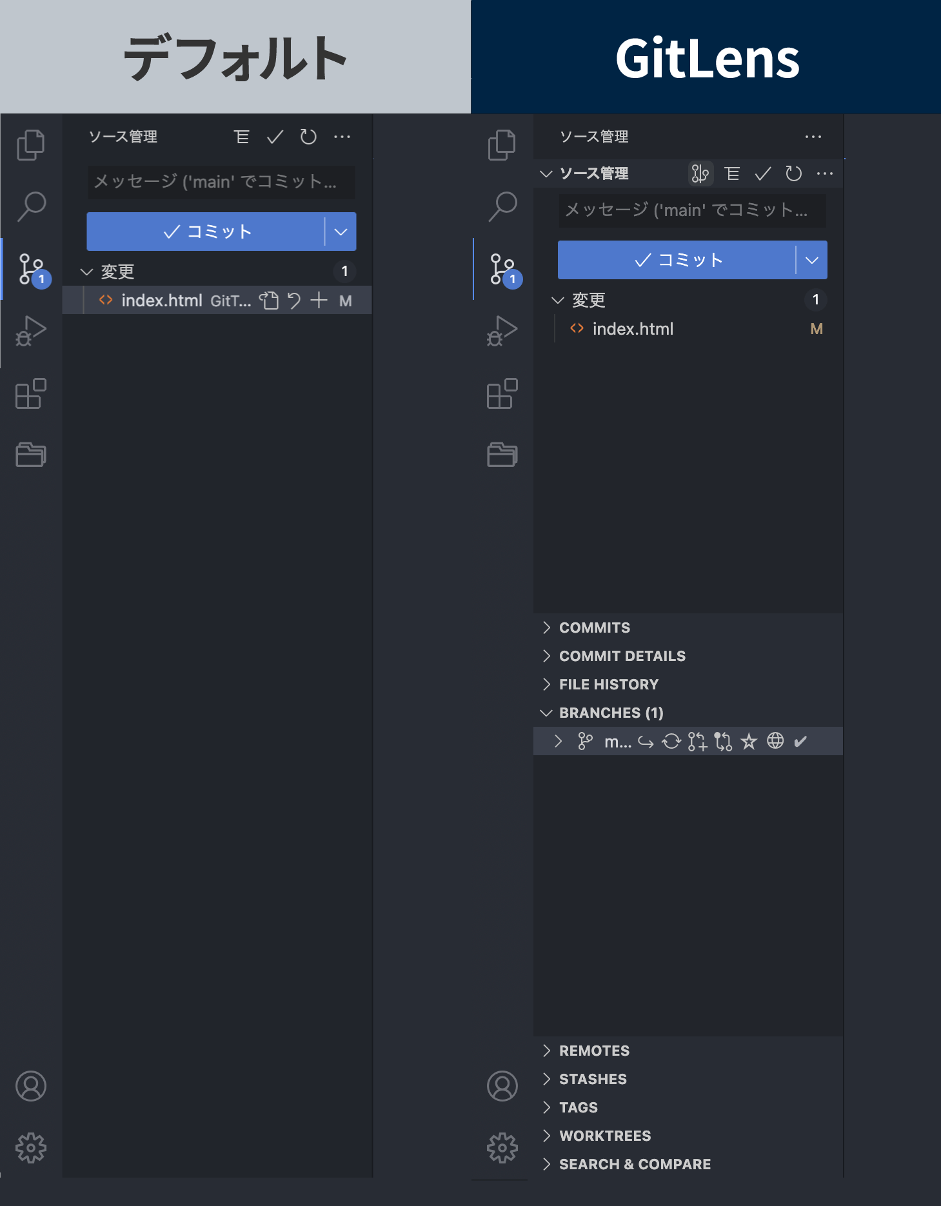Screen dimensions: 941x1206
Task: Open the more actions ellipsis in the デフォルト header
Action: click(x=342, y=137)
